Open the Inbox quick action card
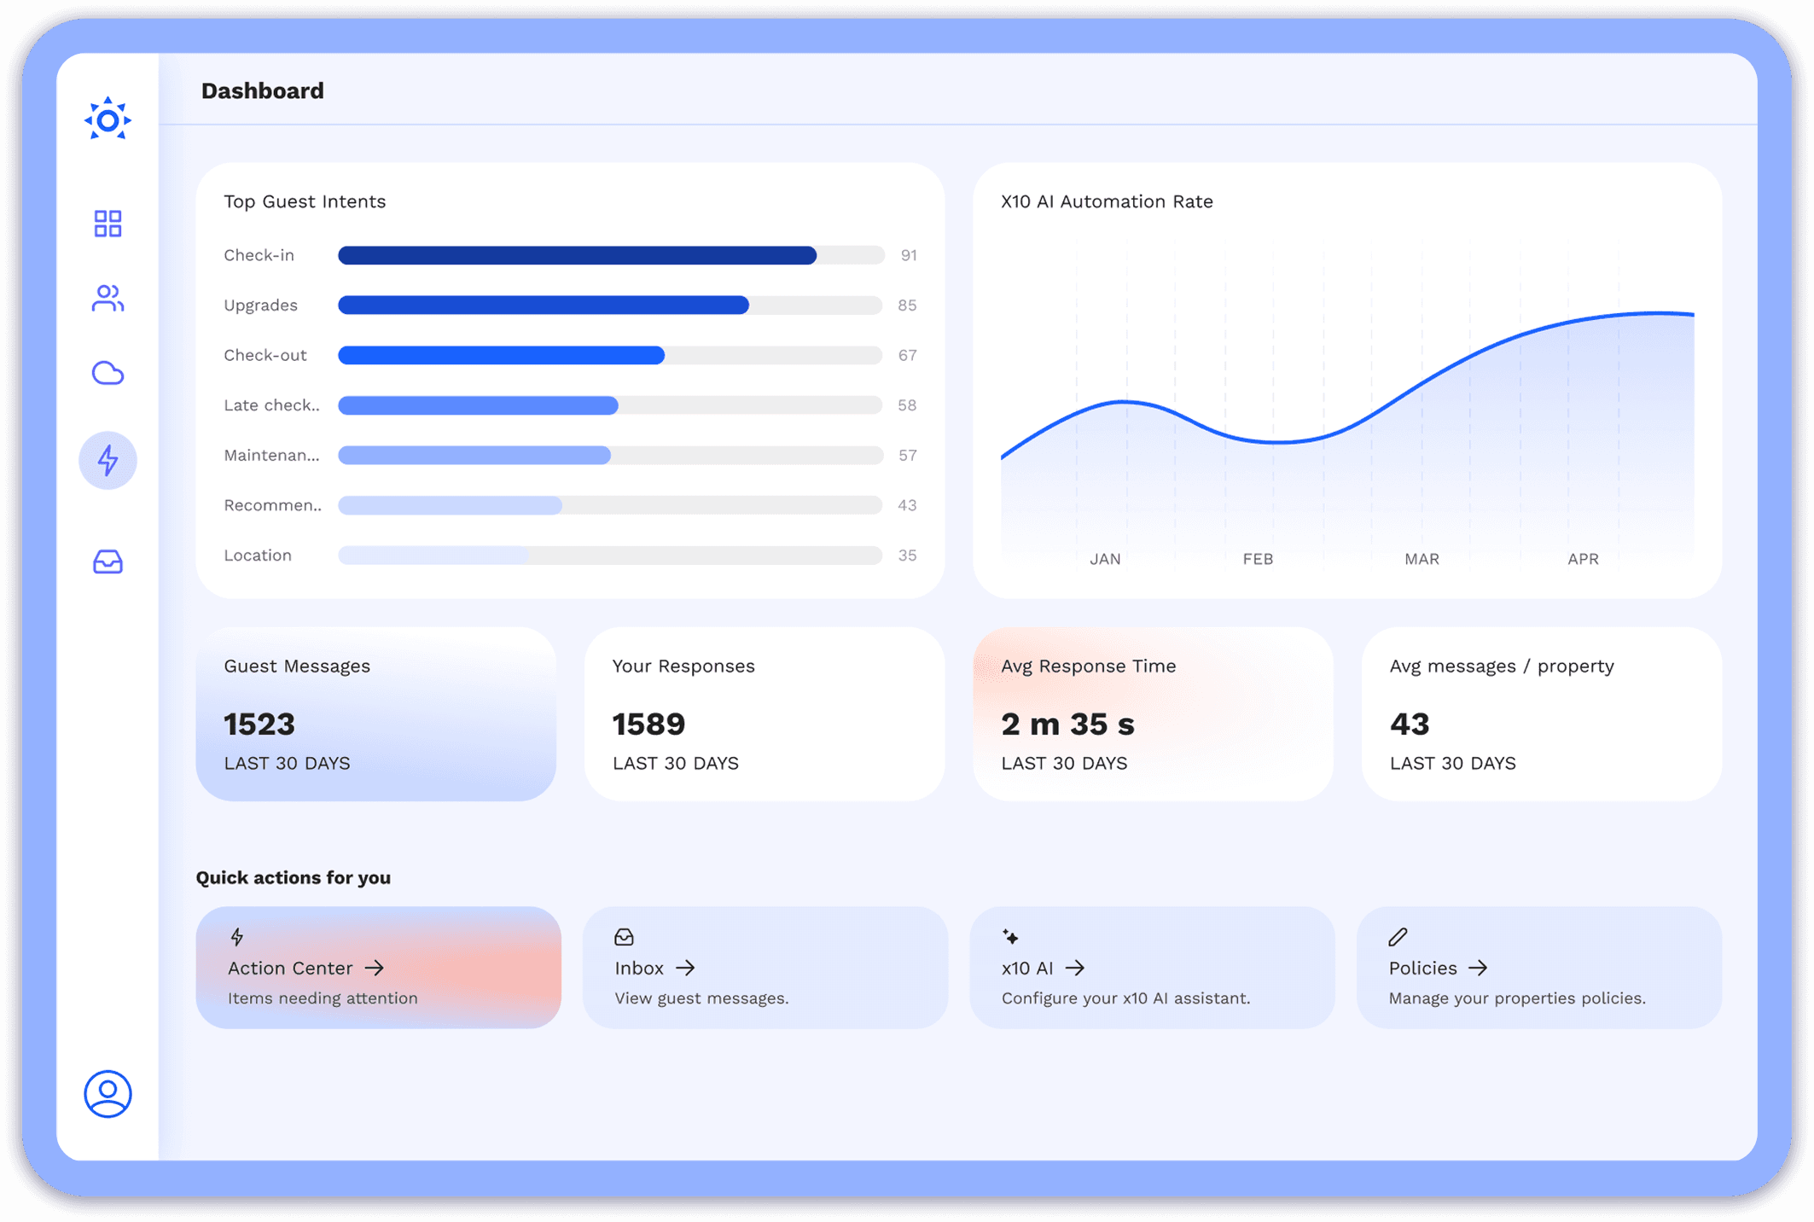This screenshot has width=1814, height=1222. 765,968
